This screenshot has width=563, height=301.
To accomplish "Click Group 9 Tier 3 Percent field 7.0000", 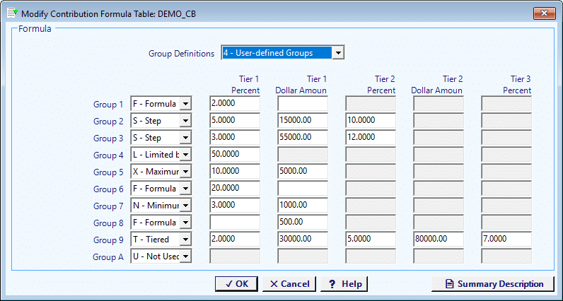I will (506, 239).
